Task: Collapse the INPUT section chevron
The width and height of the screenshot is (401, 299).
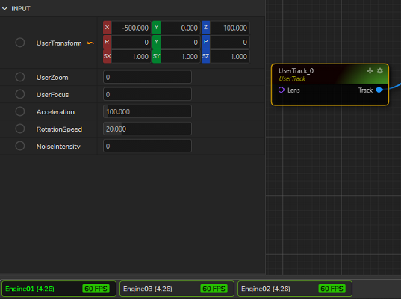Action: pyautogui.click(x=4, y=9)
